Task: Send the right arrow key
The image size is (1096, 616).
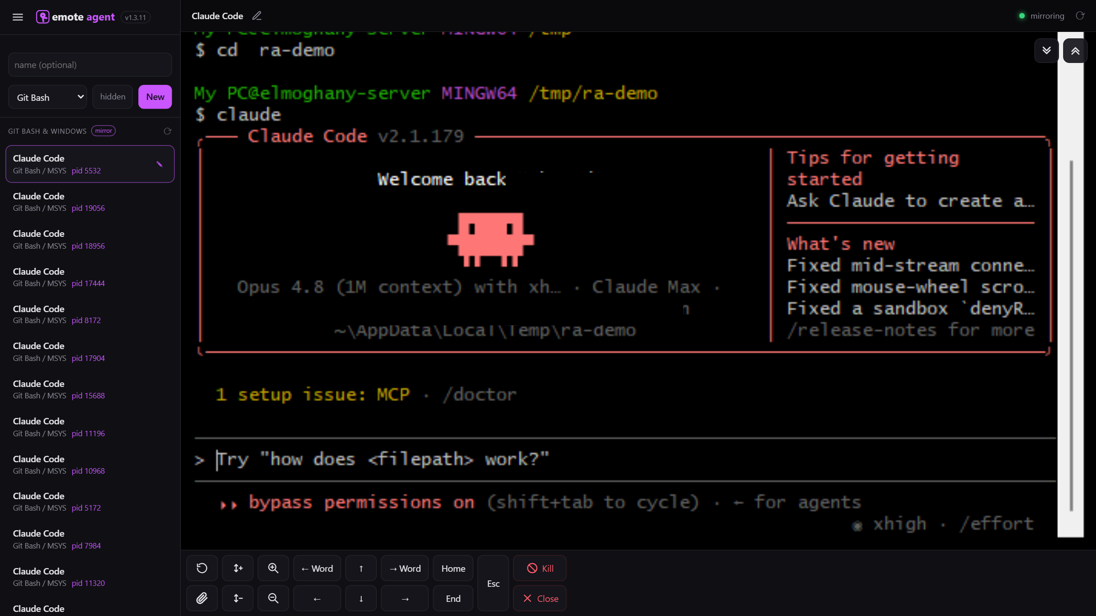Action: point(405,598)
